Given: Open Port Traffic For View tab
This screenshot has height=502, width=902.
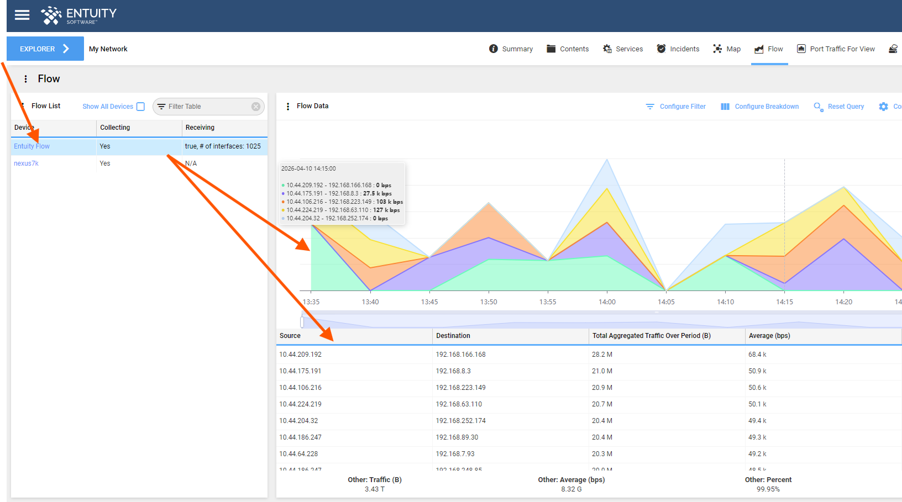Looking at the screenshot, I should pos(836,49).
